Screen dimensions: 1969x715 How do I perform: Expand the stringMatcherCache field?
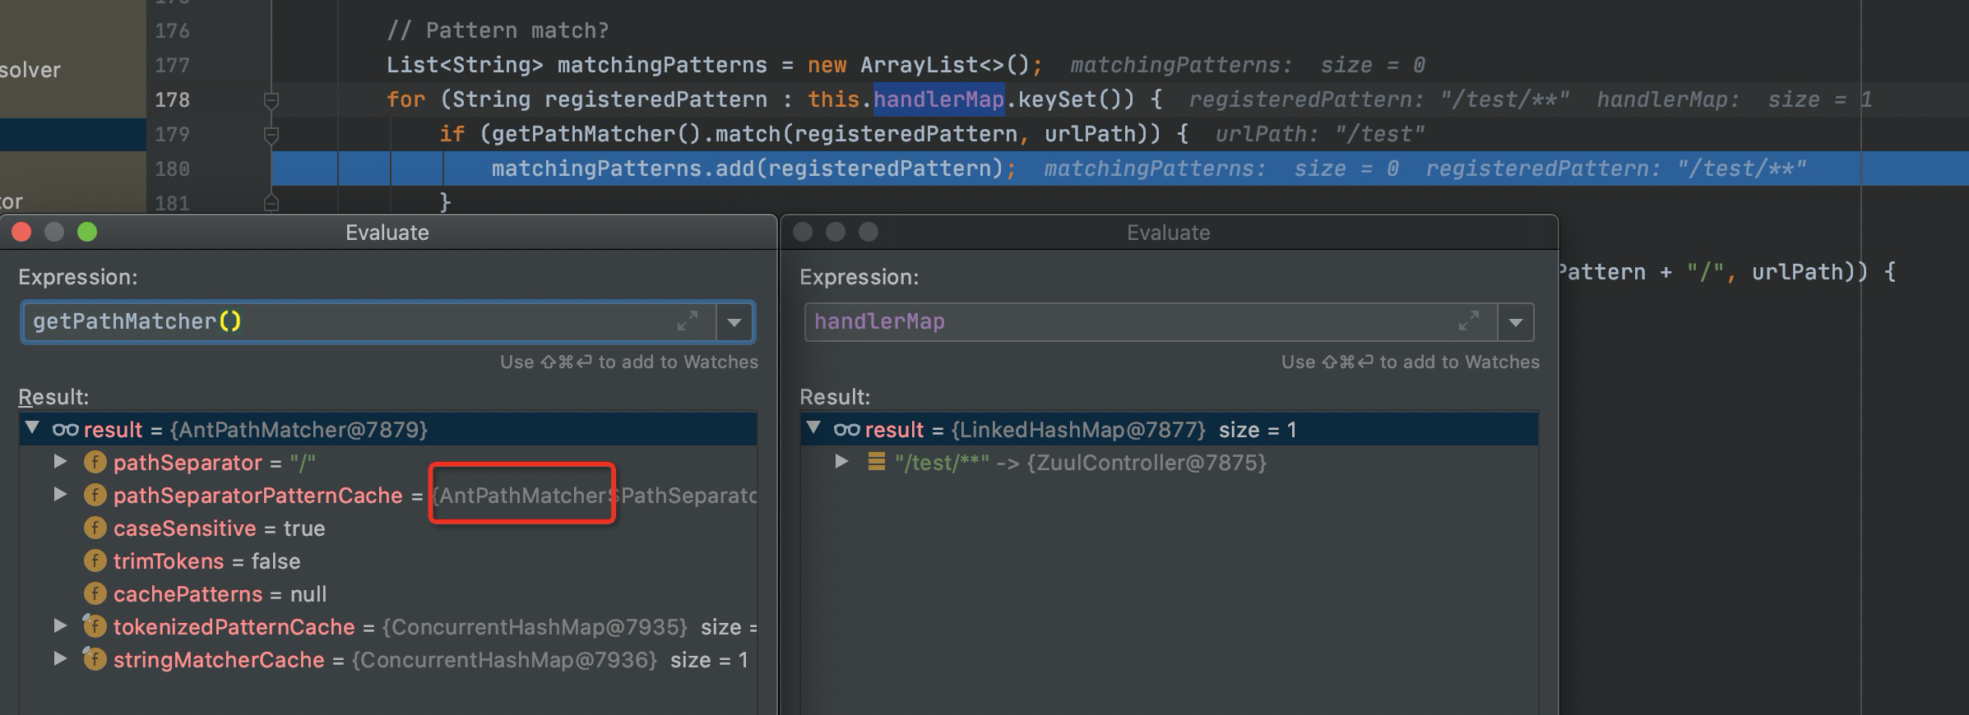pos(60,659)
